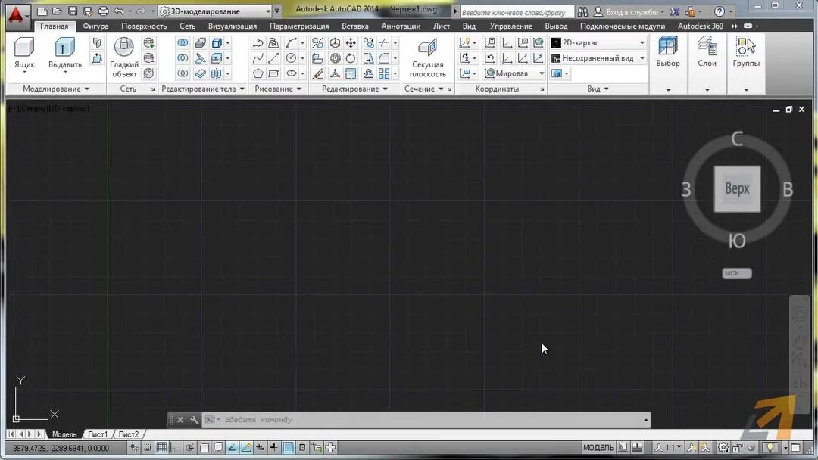Click the Smooth object (Гладкий объект) tool
Screen dimensions: 818x460
pyautogui.click(x=124, y=57)
